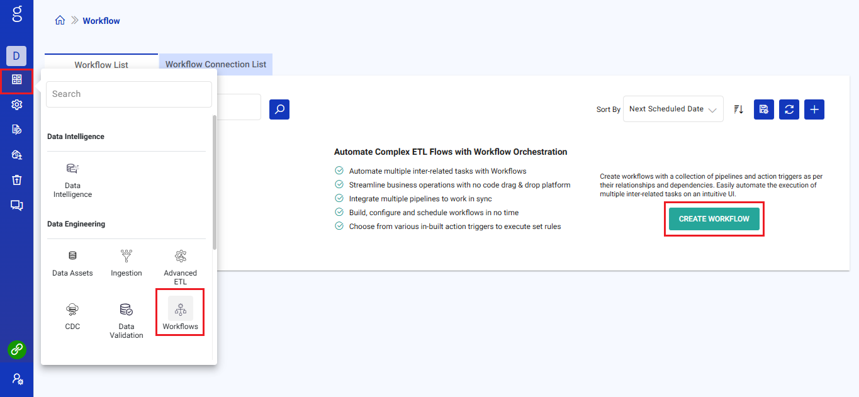Open the CDC module

72,316
